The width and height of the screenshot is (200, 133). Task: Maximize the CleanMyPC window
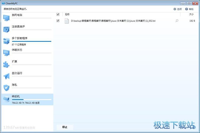189,3
